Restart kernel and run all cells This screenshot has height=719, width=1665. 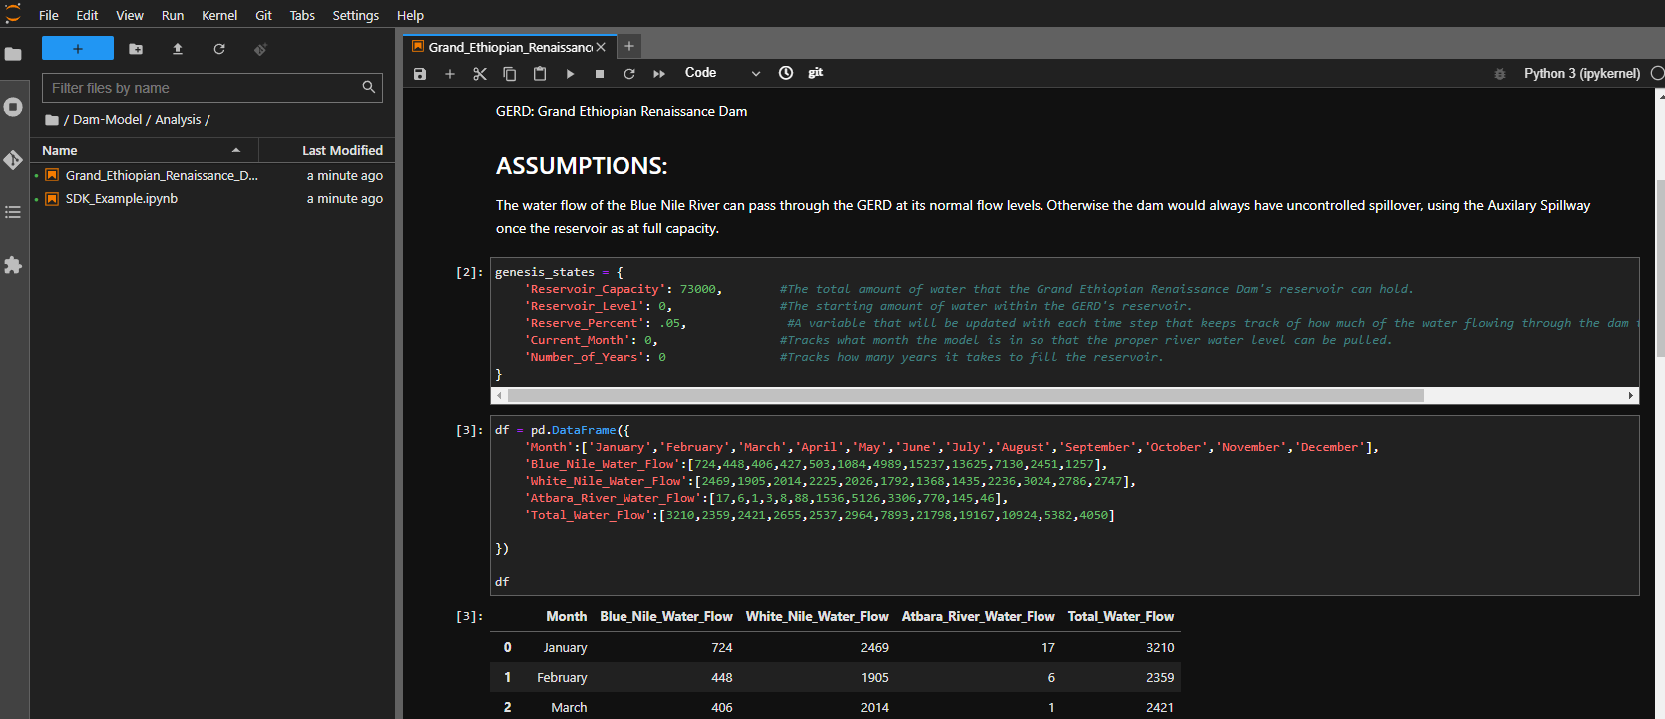pyautogui.click(x=659, y=74)
